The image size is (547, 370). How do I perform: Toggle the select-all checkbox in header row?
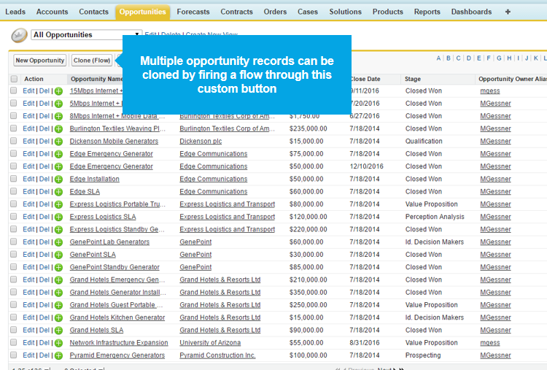14,79
